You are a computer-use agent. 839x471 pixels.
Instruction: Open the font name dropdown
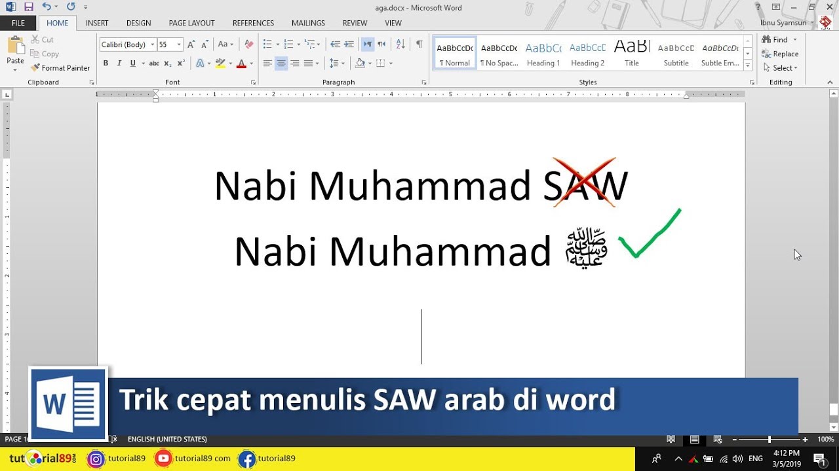tap(153, 44)
